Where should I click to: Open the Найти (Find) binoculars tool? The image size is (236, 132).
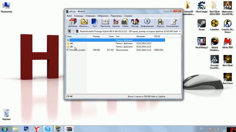coord(125,23)
